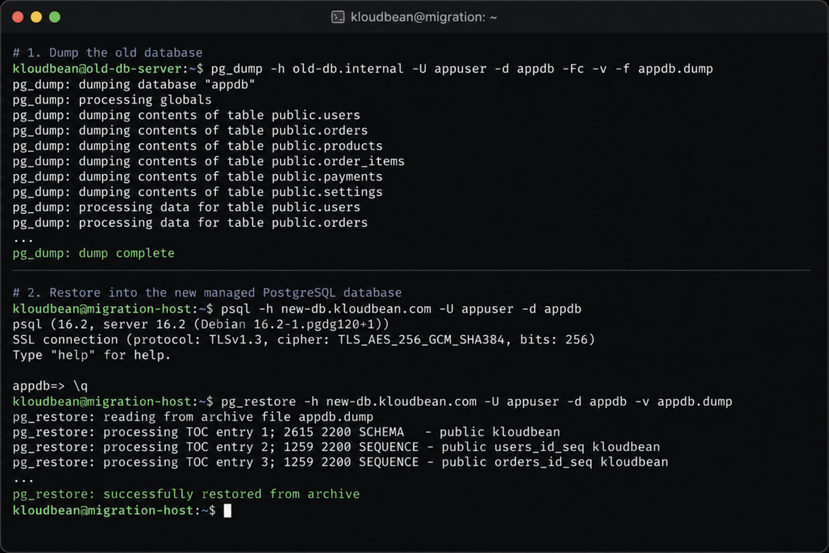Click the terminal icon in the title bar
The height and width of the screenshot is (553, 829).
click(338, 17)
